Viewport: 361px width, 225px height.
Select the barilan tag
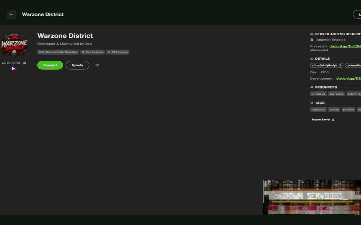[334, 109]
